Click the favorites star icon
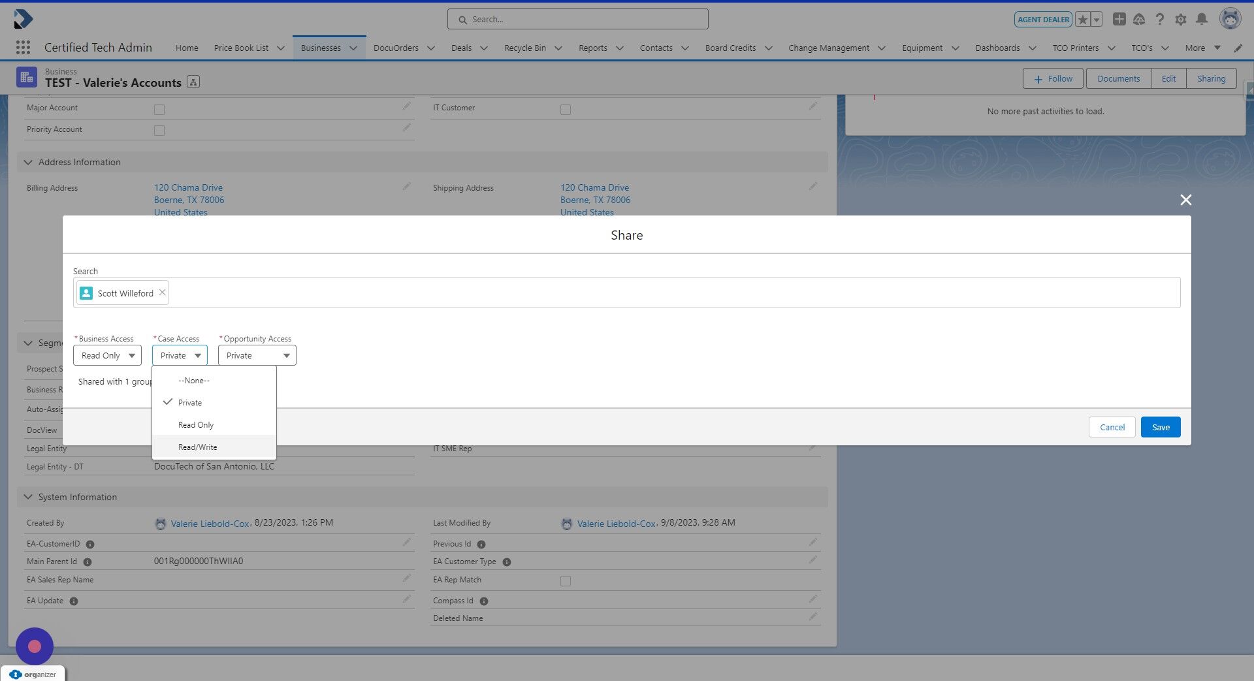Viewport: 1254px width, 681px height. (x=1082, y=19)
